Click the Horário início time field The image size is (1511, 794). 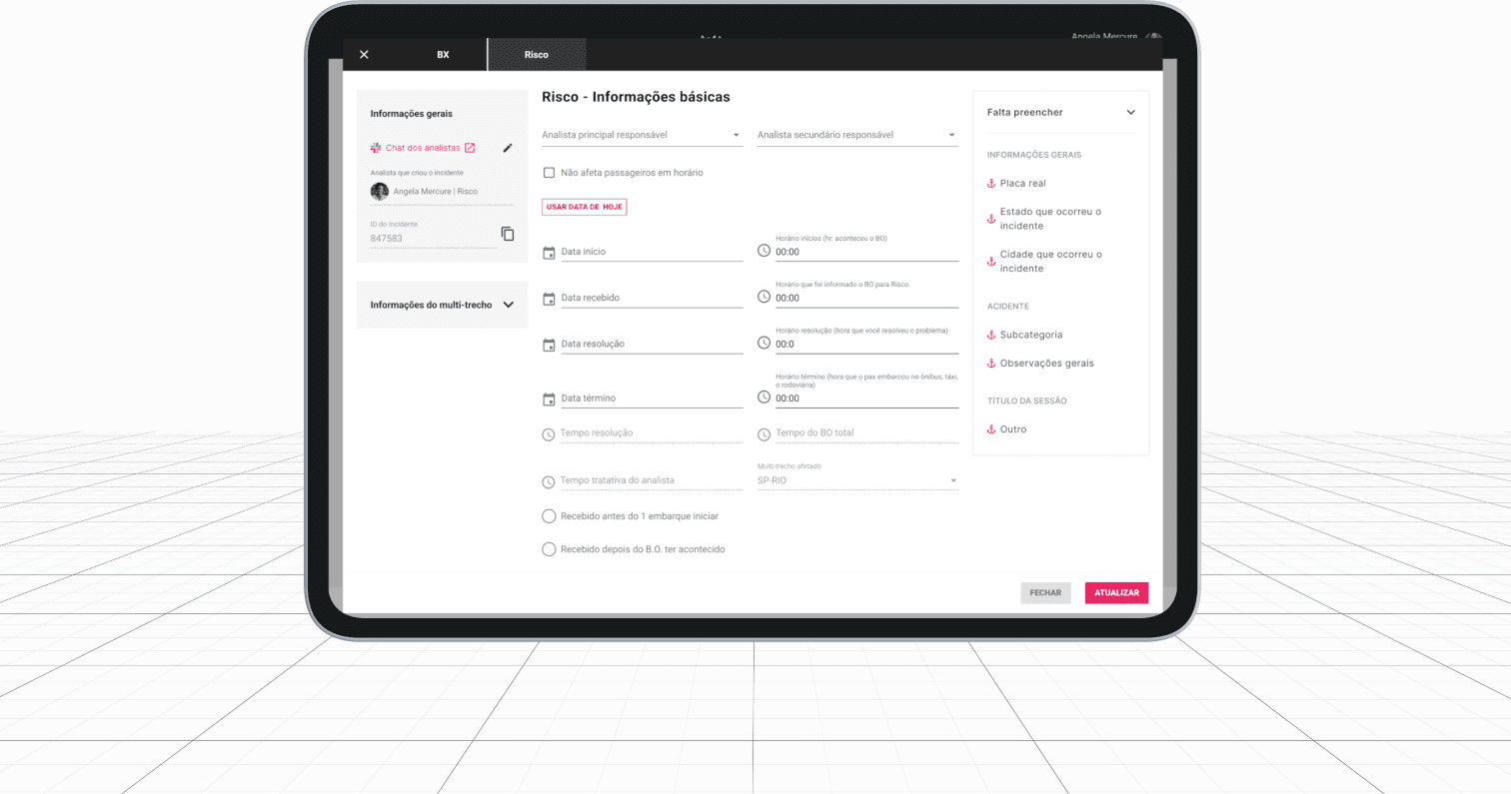(x=866, y=252)
